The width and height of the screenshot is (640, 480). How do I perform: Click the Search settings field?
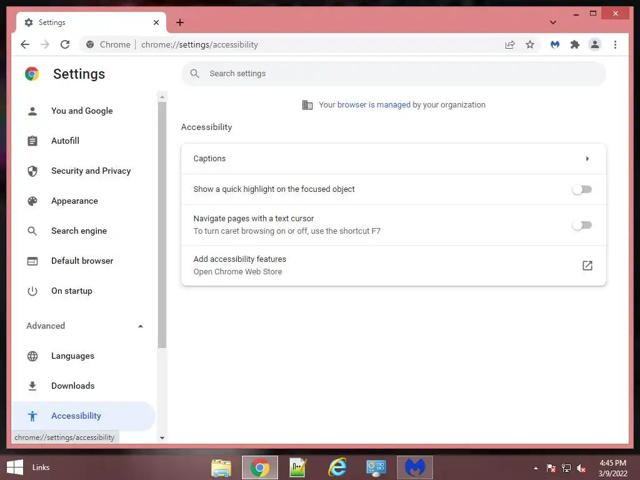point(394,74)
